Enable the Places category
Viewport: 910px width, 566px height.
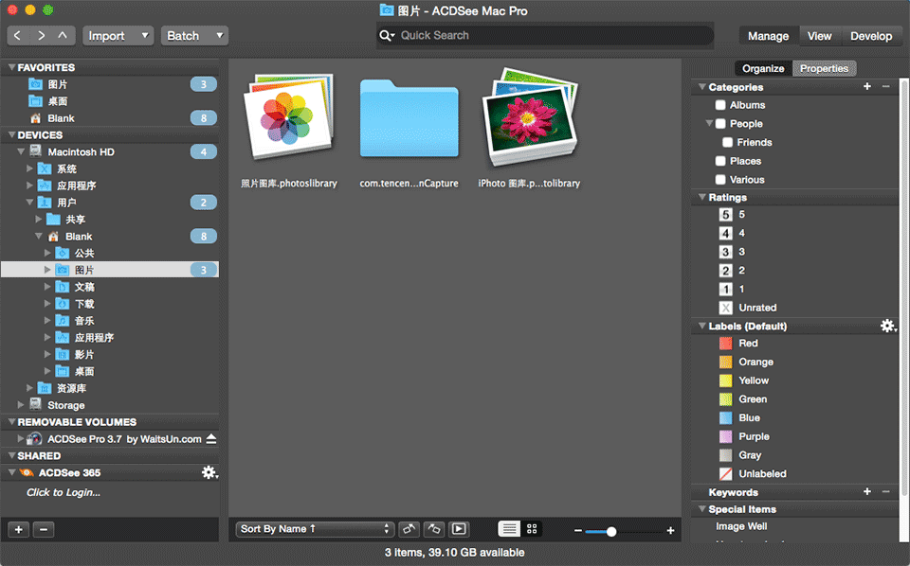719,161
